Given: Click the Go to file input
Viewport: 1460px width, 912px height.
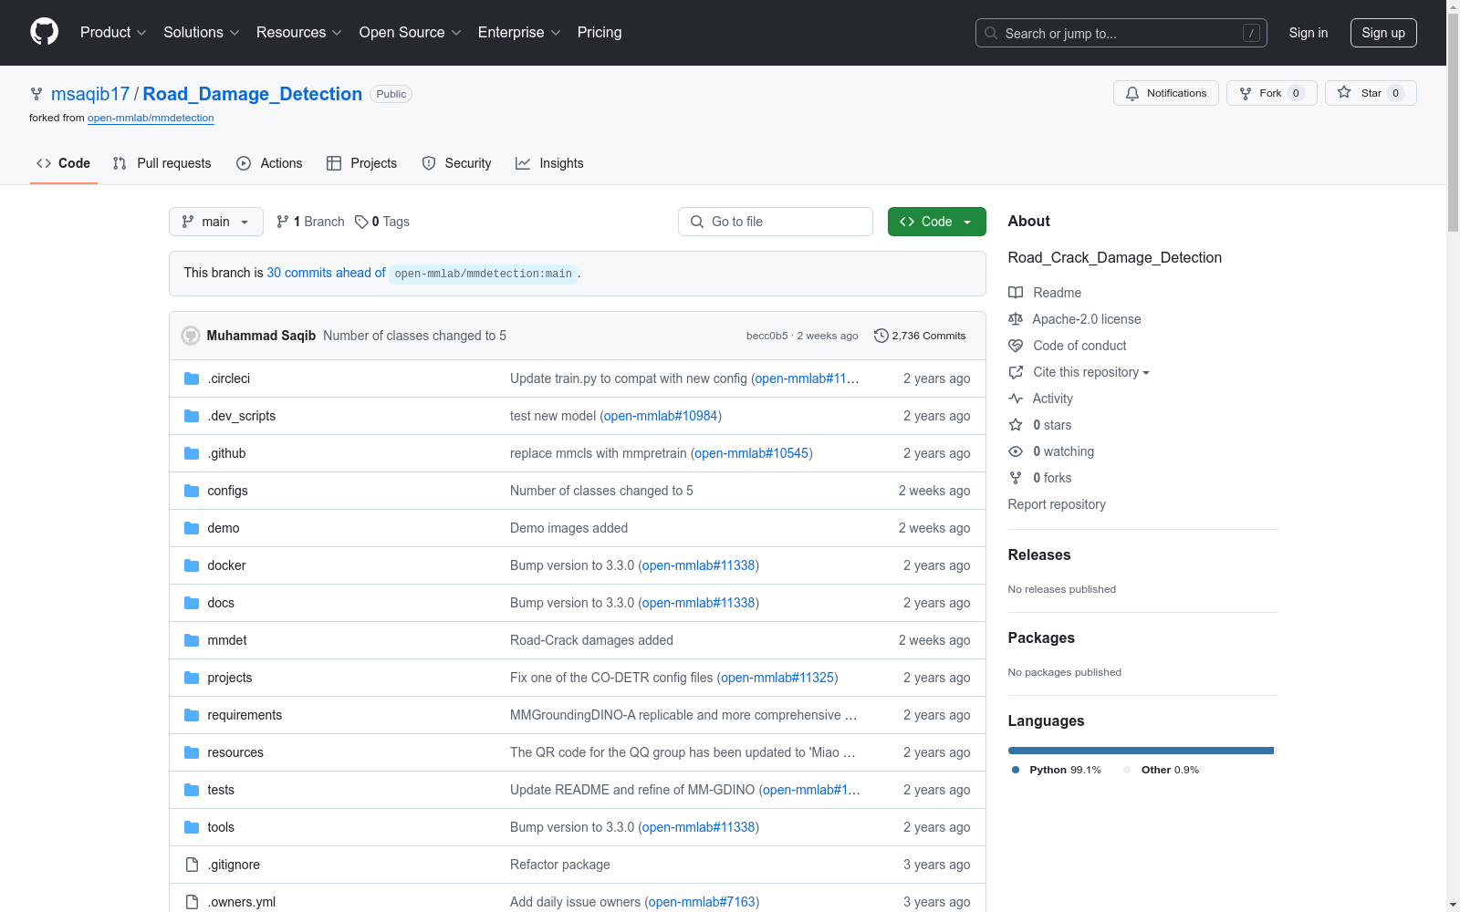Looking at the screenshot, I should tap(776, 222).
